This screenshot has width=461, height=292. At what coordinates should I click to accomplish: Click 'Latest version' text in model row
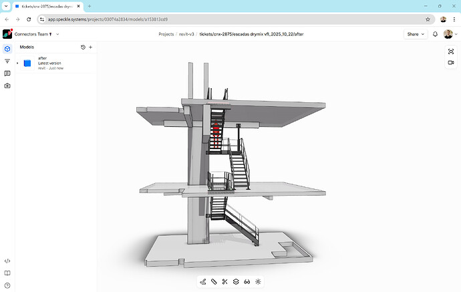pos(49,63)
